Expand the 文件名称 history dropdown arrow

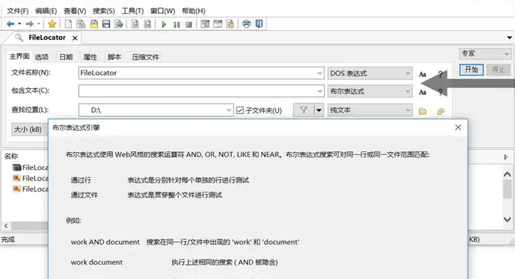(319, 73)
